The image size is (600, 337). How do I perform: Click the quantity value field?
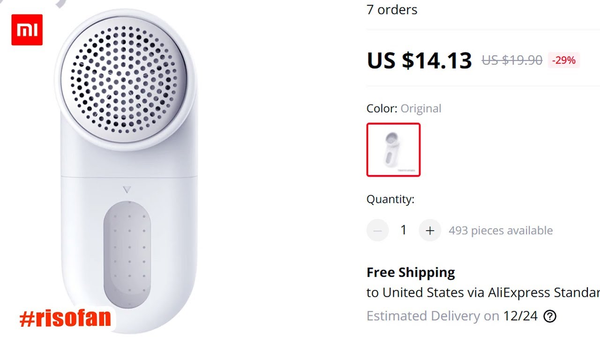[404, 230]
